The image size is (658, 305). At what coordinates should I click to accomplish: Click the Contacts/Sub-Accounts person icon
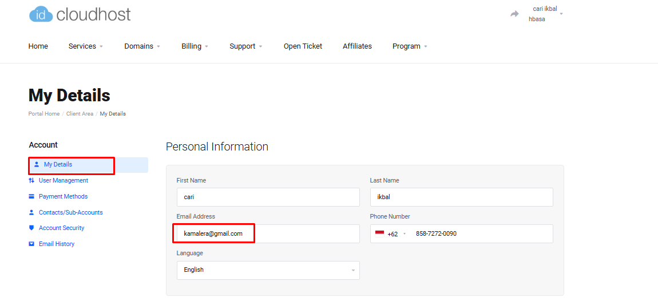31,212
